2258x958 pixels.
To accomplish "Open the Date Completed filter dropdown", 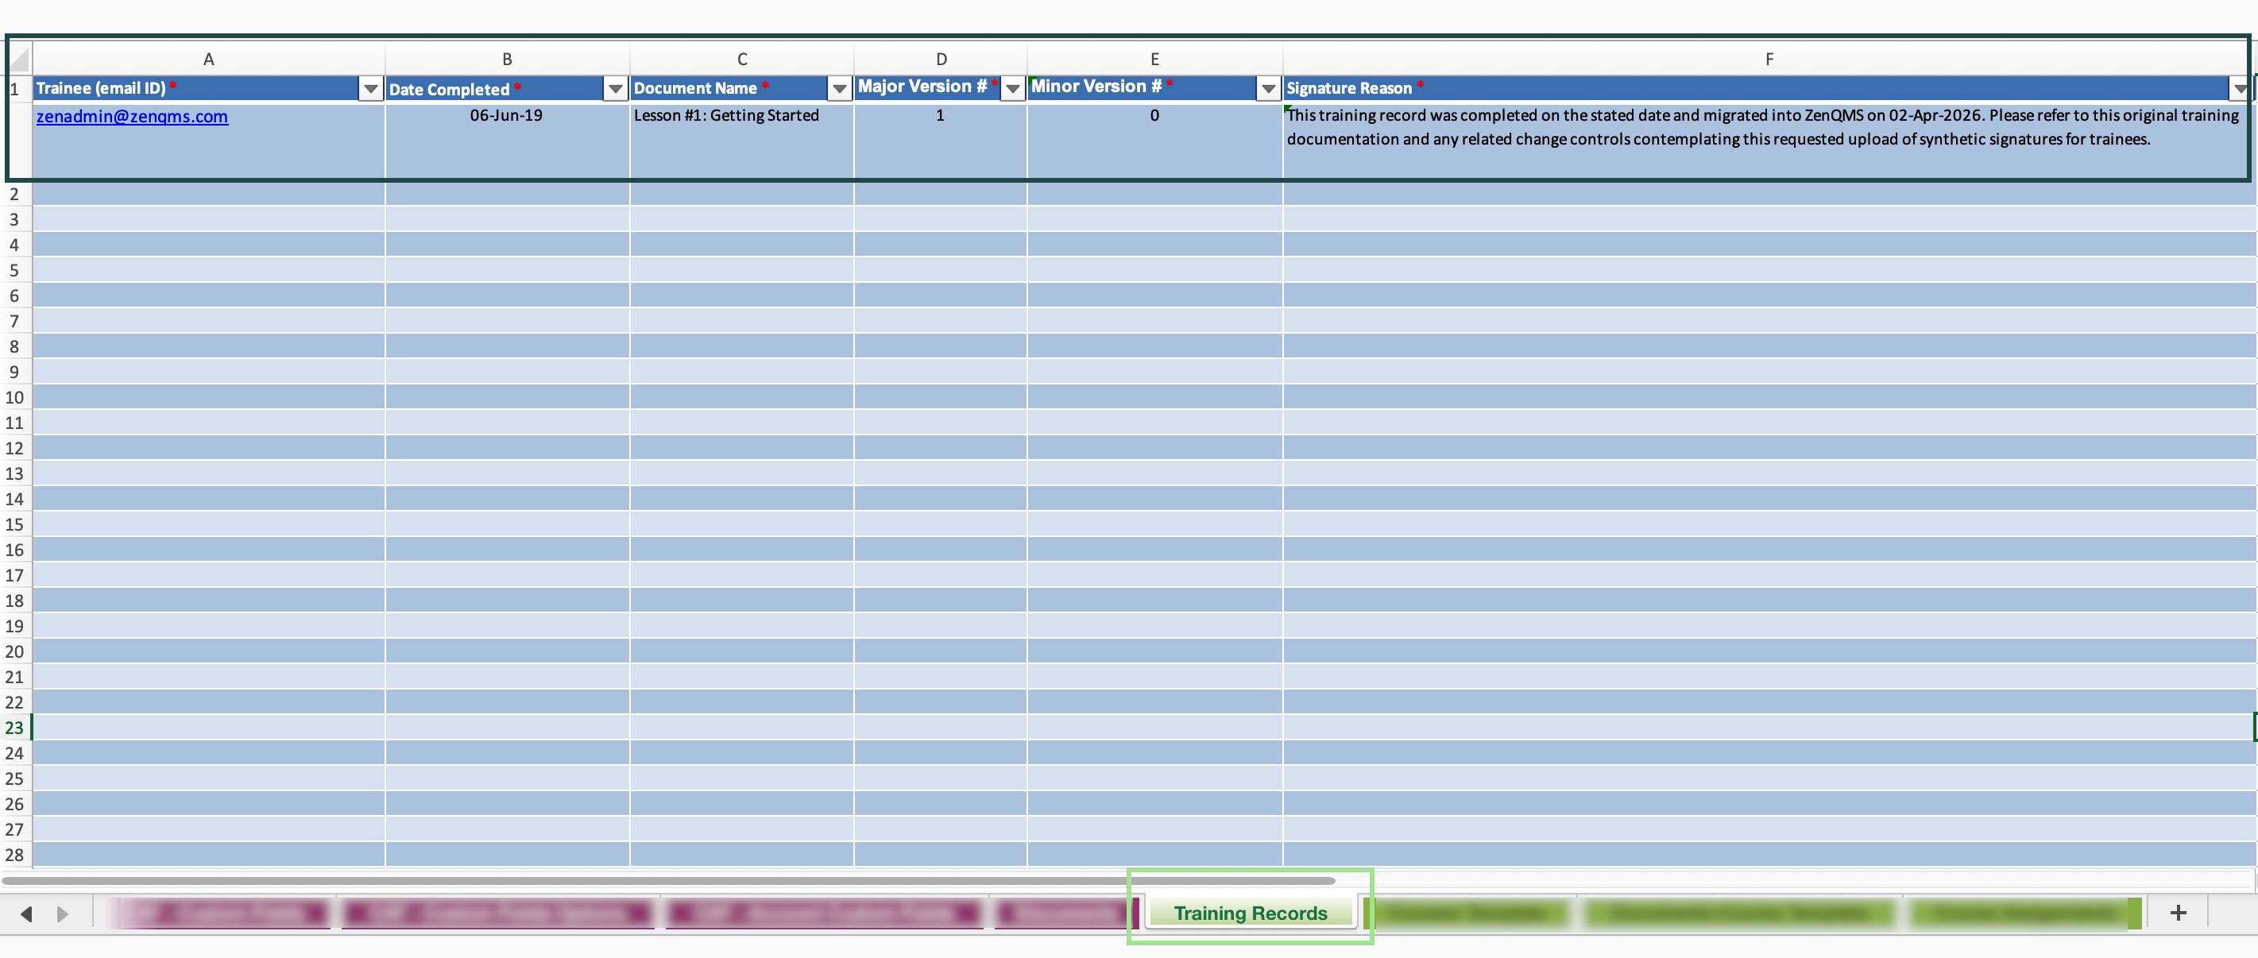I will tap(615, 88).
